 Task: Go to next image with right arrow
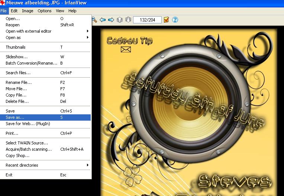coord(111,20)
